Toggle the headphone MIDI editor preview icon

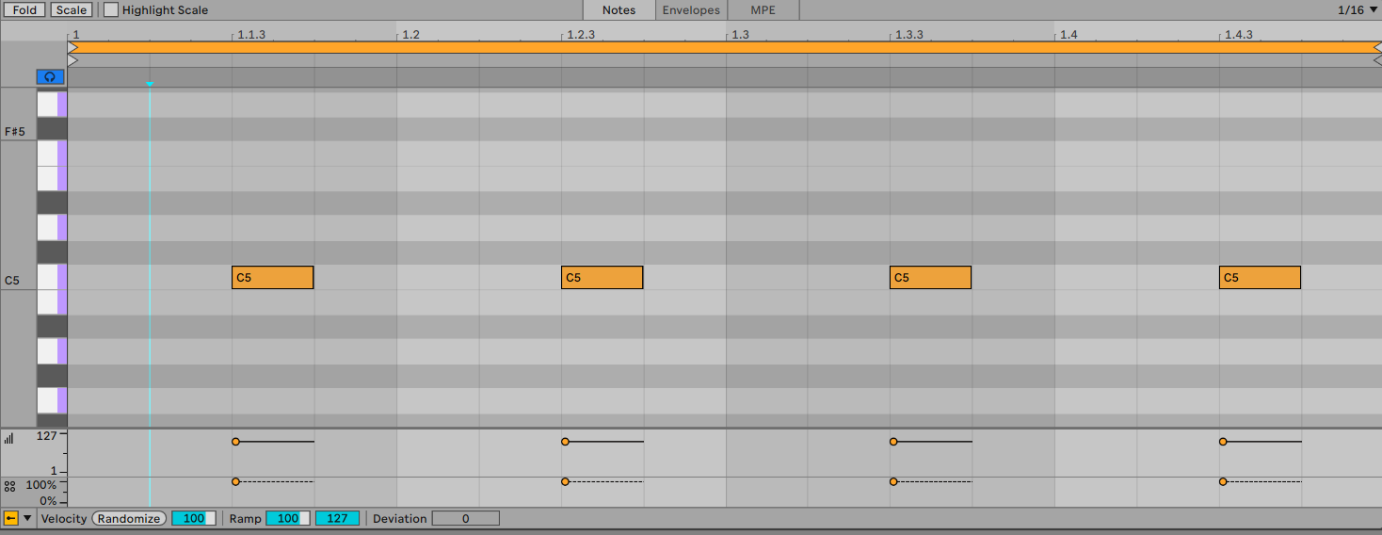tap(50, 76)
